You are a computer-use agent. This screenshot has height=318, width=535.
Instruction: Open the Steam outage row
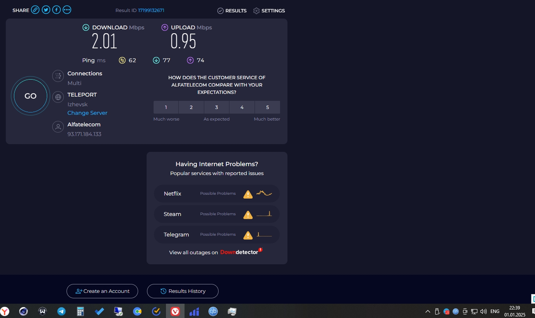click(x=217, y=214)
